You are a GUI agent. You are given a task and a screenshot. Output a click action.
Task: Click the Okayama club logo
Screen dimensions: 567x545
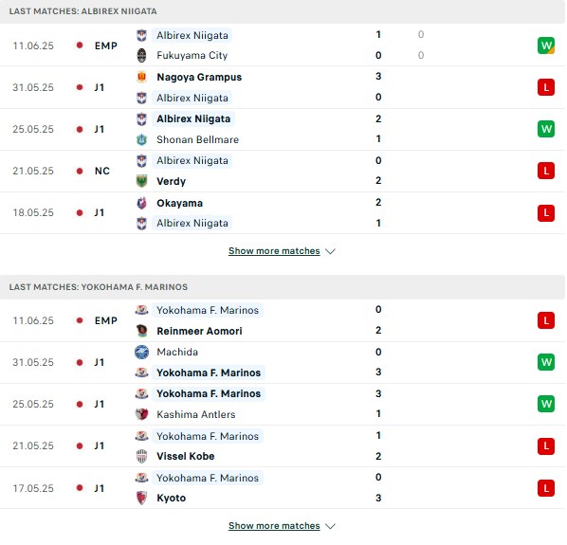pyautogui.click(x=142, y=203)
